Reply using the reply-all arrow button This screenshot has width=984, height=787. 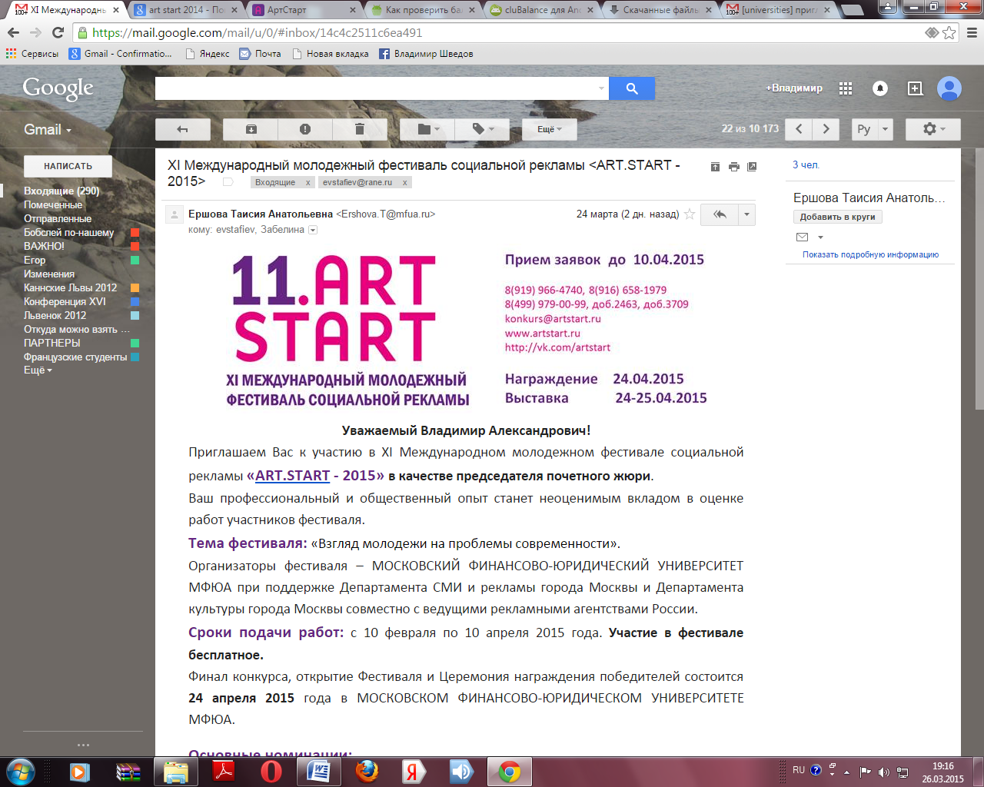(720, 214)
